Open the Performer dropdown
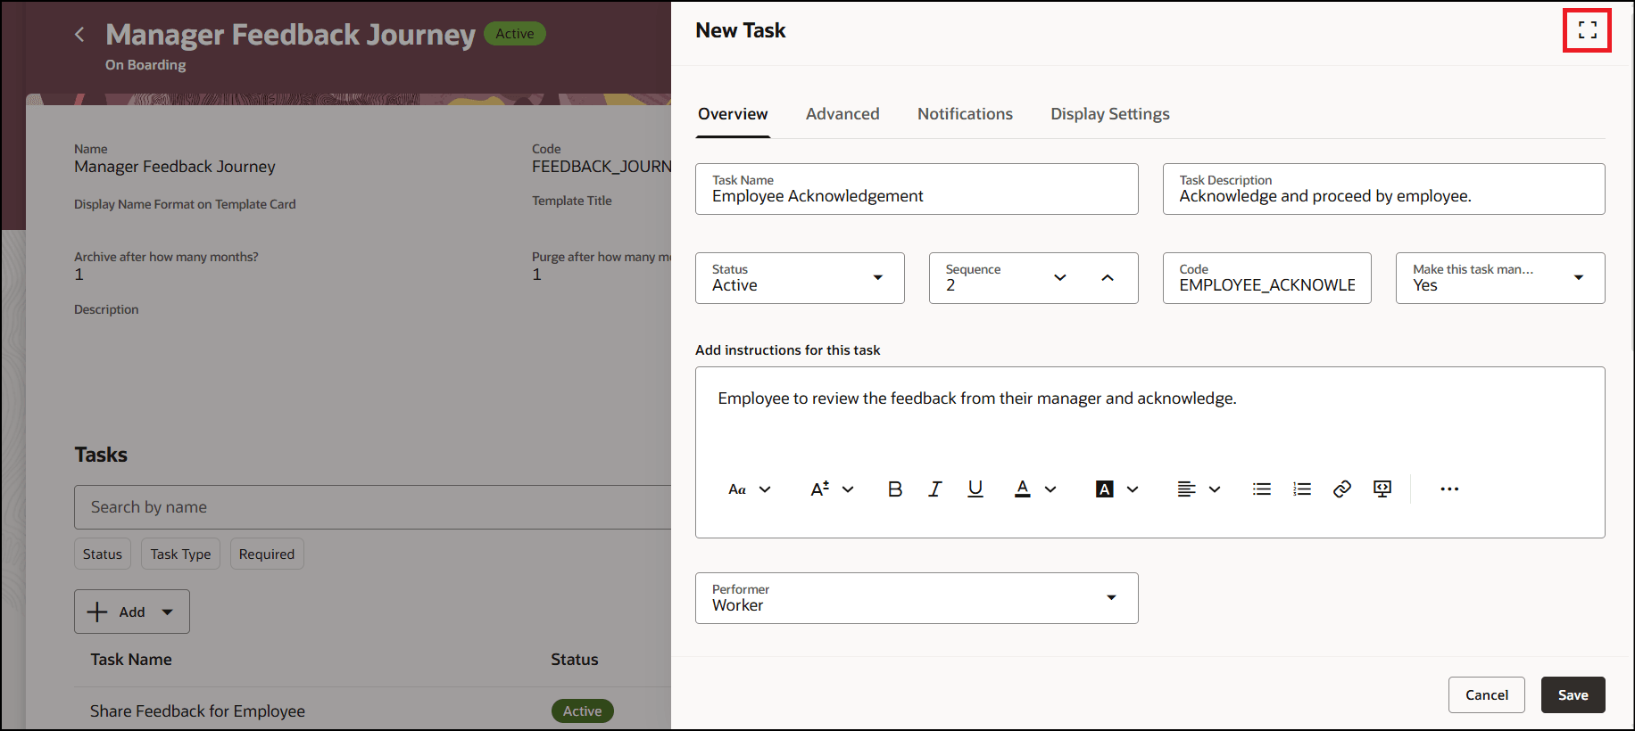This screenshot has width=1635, height=731. click(x=917, y=598)
